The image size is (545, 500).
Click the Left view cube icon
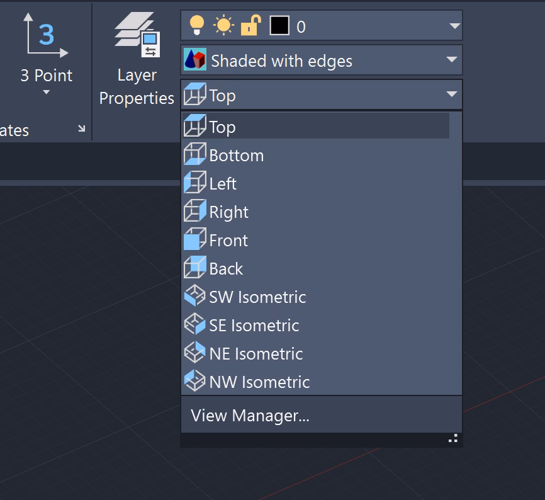pyautogui.click(x=195, y=182)
